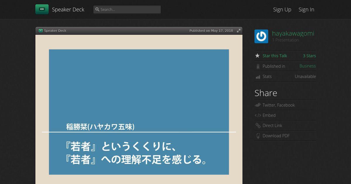This screenshot has height=184, width=351.
Task: Star this Talk link
Action: 275,56
